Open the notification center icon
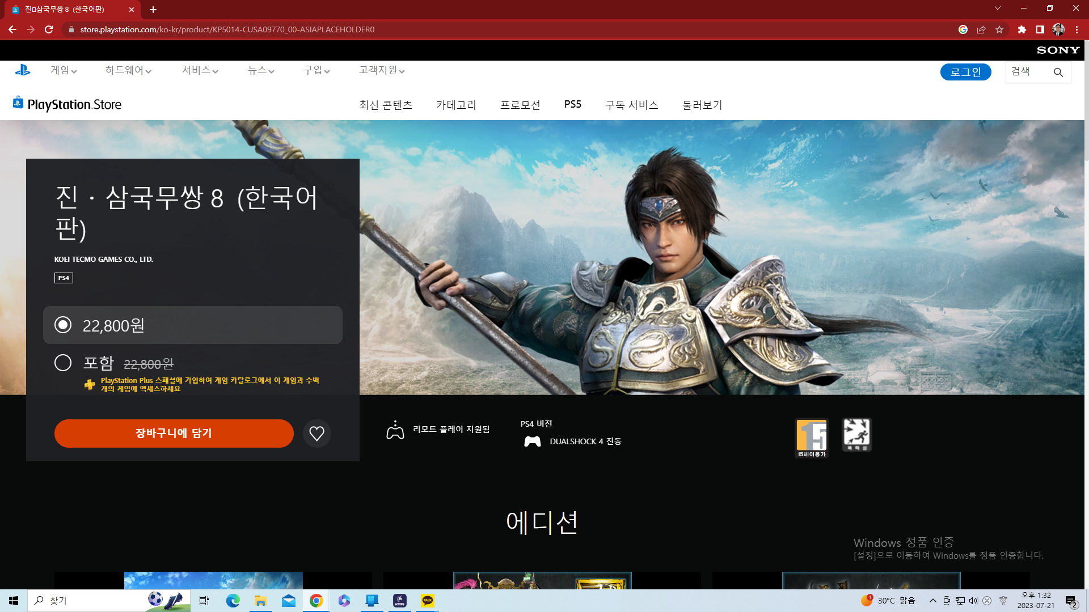The image size is (1089, 612). coord(1071,601)
